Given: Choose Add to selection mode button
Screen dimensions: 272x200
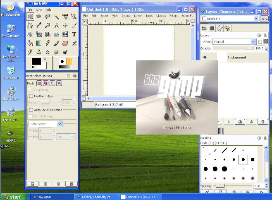Looking at the screenshot, I should tap(46, 83).
